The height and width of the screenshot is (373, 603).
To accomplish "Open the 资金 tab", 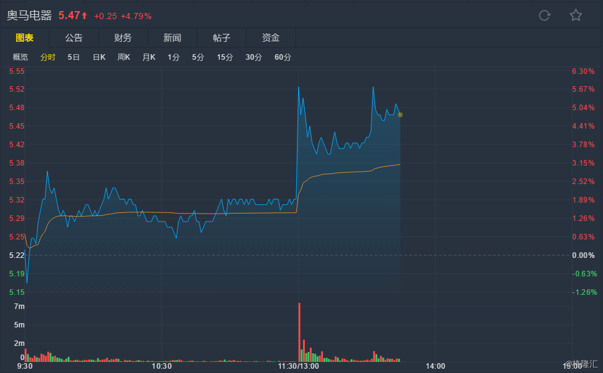I will pyautogui.click(x=271, y=38).
